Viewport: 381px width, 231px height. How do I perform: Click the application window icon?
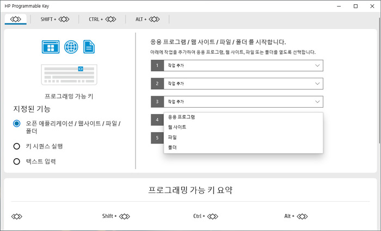coord(51,47)
